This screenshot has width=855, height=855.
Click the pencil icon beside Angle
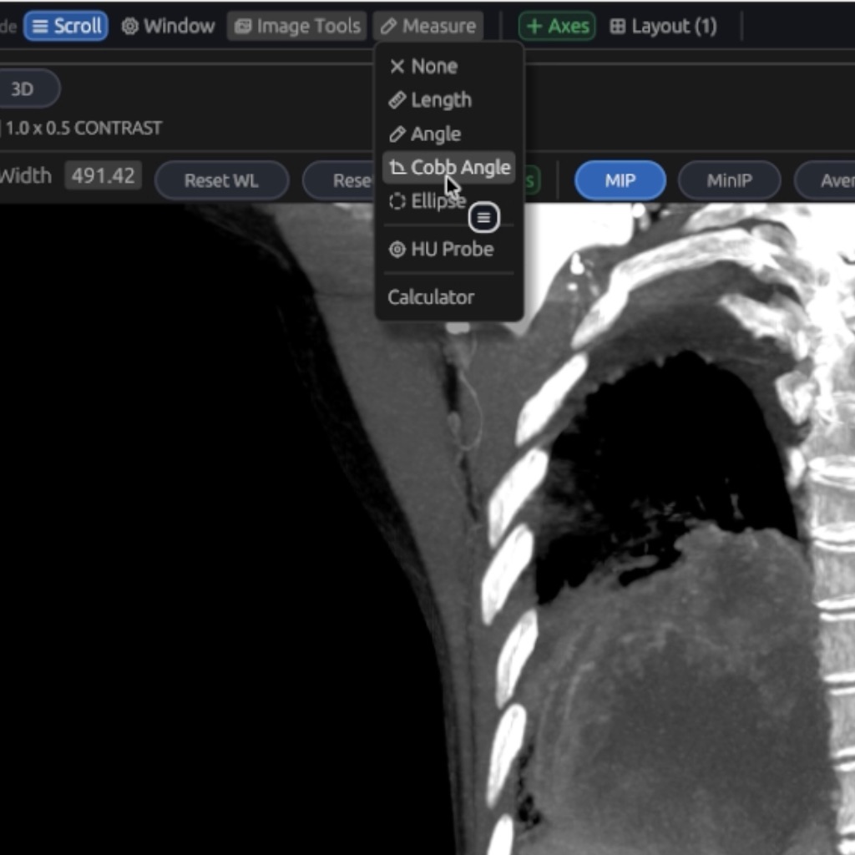click(x=397, y=134)
